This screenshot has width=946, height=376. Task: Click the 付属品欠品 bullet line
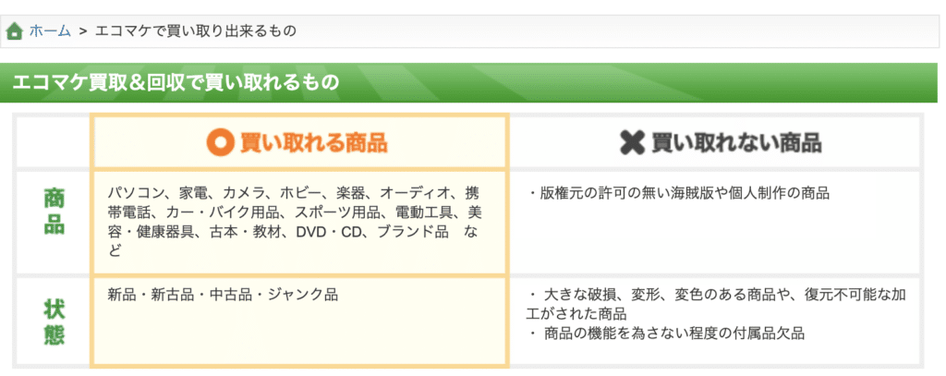(665, 334)
